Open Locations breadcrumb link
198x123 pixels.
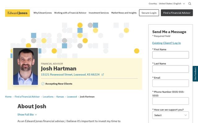coord(48,97)
